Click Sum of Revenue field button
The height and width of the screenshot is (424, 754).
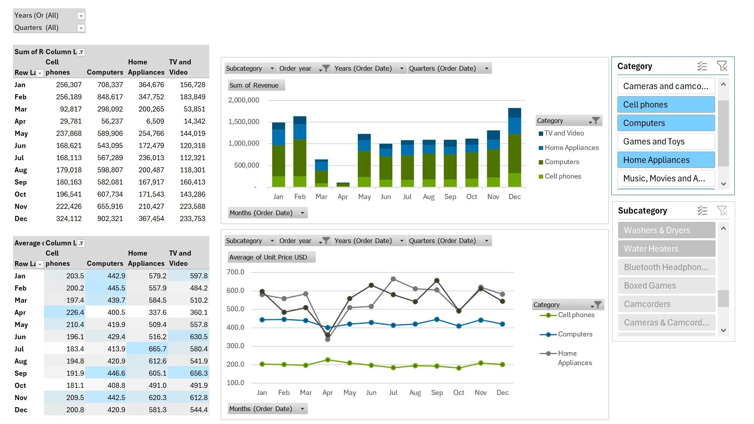[256, 85]
